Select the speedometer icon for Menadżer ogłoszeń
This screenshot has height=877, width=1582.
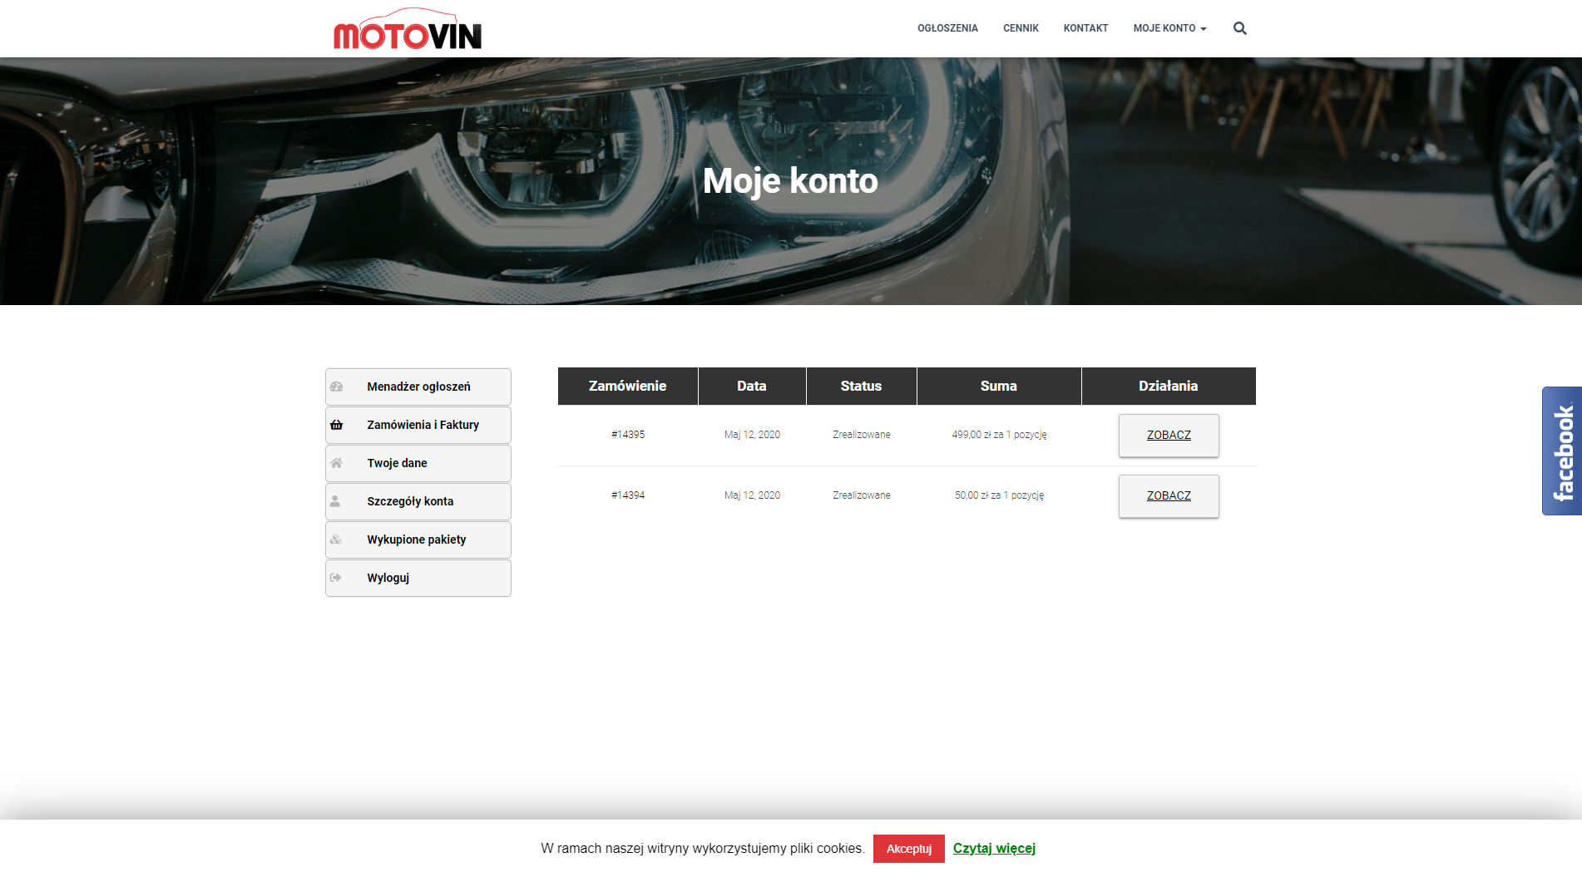point(336,386)
